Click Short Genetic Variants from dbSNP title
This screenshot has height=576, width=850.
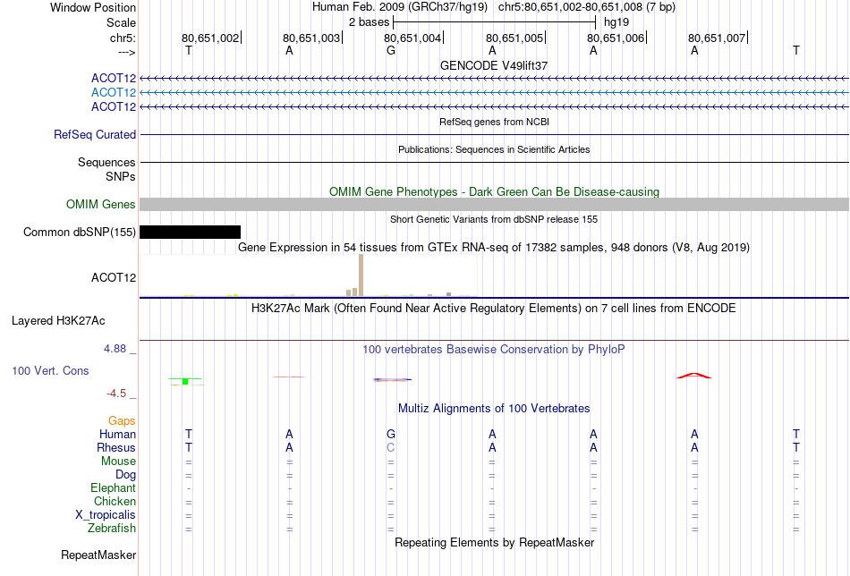(494, 219)
